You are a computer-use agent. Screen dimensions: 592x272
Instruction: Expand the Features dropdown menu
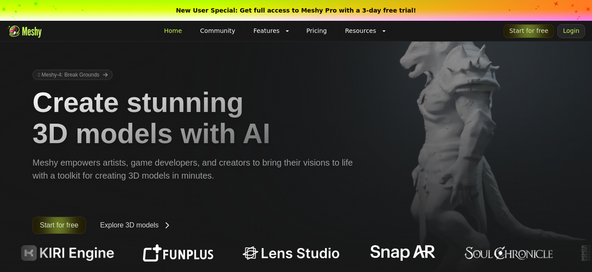coord(271,31)
